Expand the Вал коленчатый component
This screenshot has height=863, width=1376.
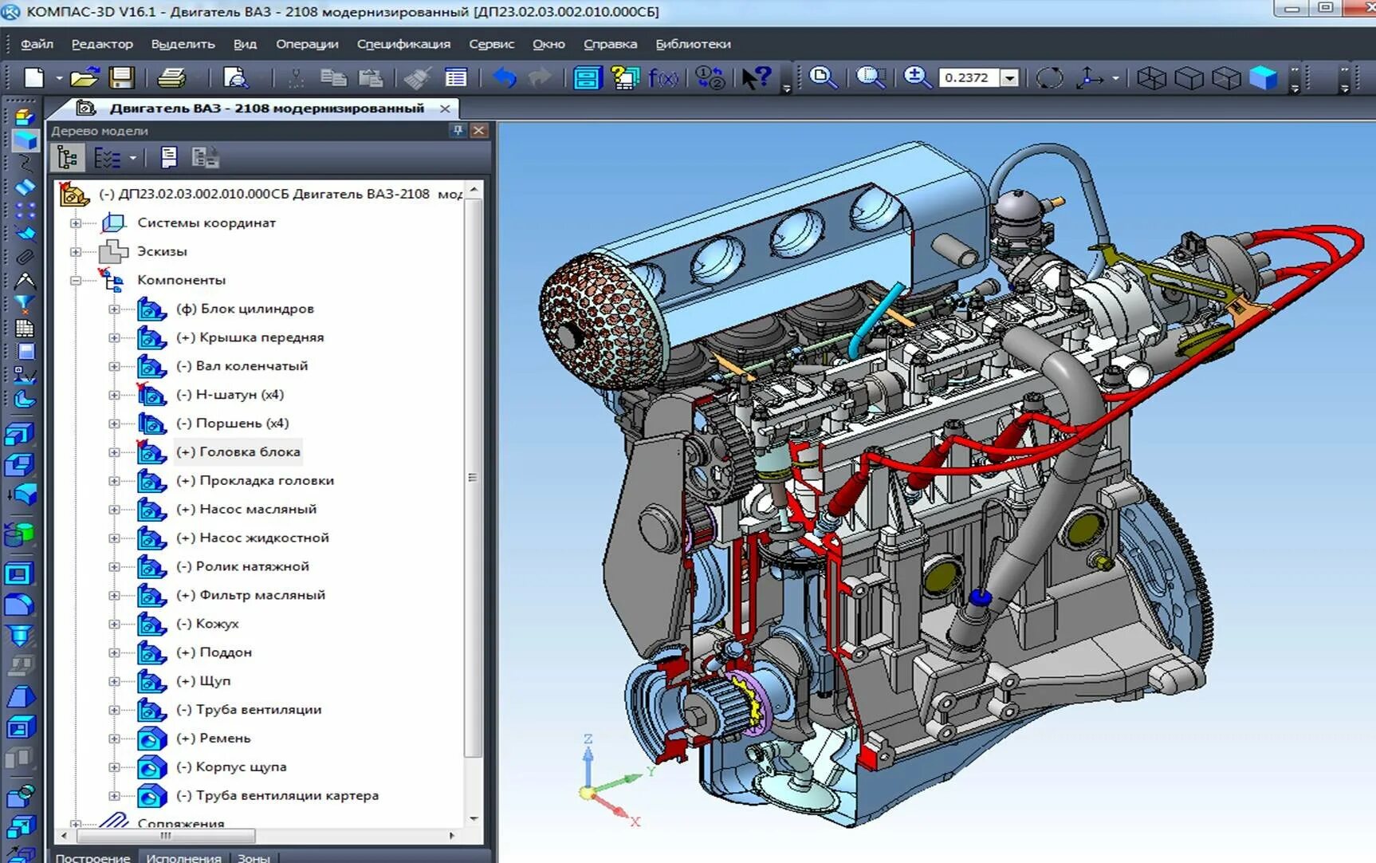point(114,367)
